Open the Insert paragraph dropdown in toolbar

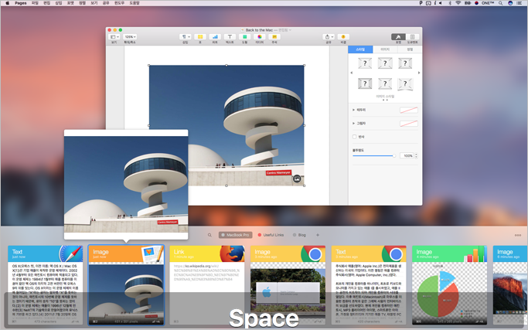(x=186, y=36)
